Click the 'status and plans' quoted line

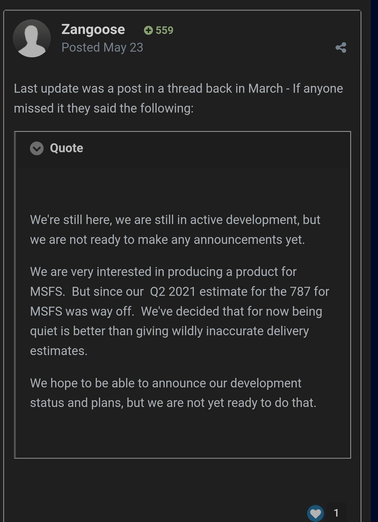tap(173, 403)
